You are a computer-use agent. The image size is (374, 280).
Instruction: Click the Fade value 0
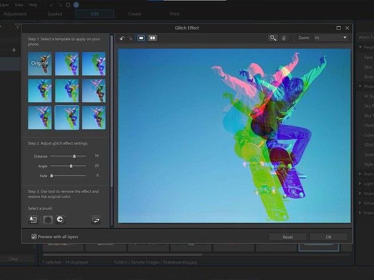[98, 175]
